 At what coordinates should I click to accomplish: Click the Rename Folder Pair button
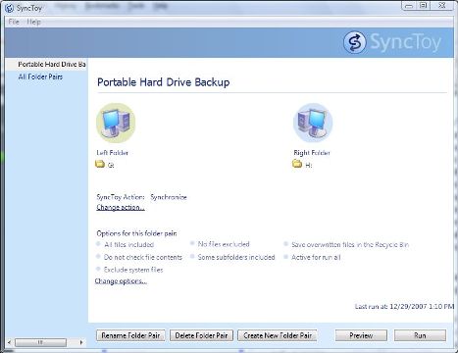[x=130, y=335]
